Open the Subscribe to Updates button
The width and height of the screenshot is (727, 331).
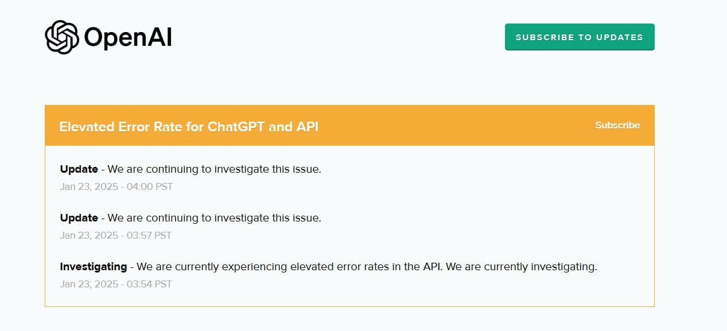[x=580, y=37]
